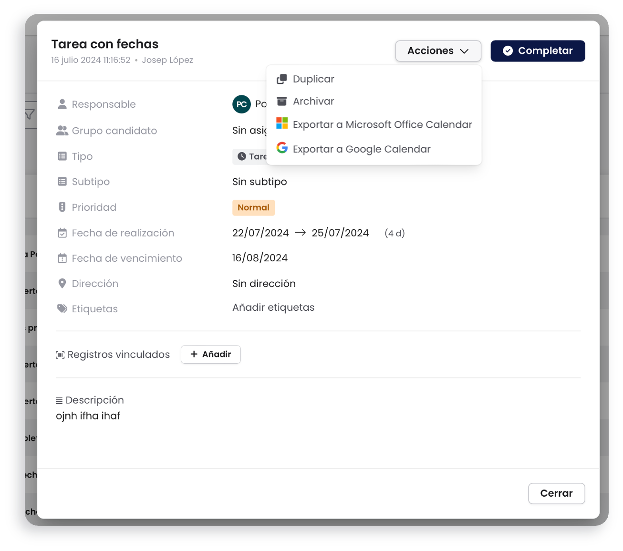Screen dimensions: 623x551
Task: Click the checkmark icon in the Completar button
Action: (x=508, y=51)
